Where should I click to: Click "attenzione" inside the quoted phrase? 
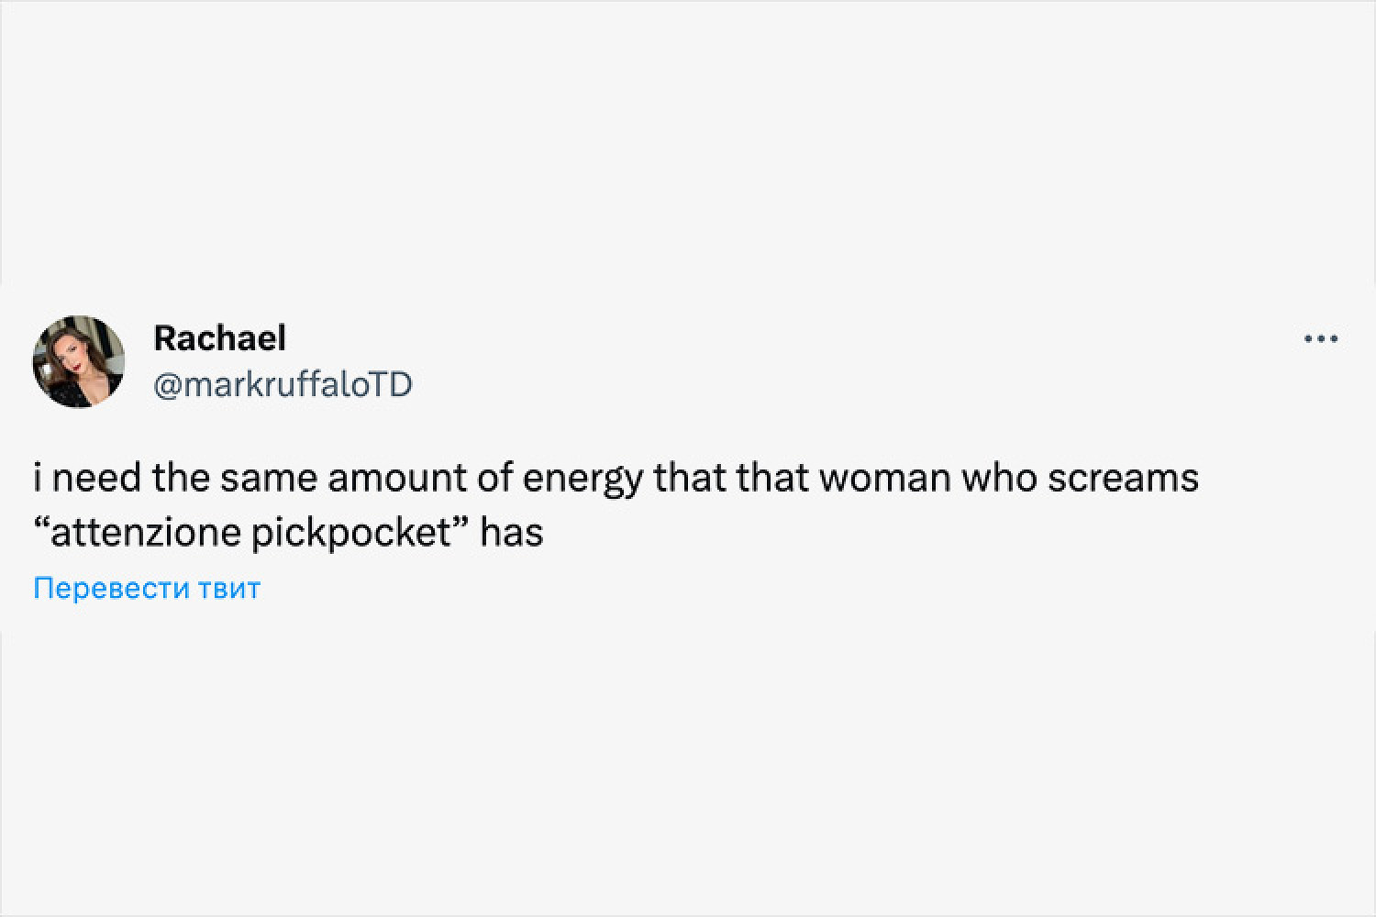click(x=146, y=532)
